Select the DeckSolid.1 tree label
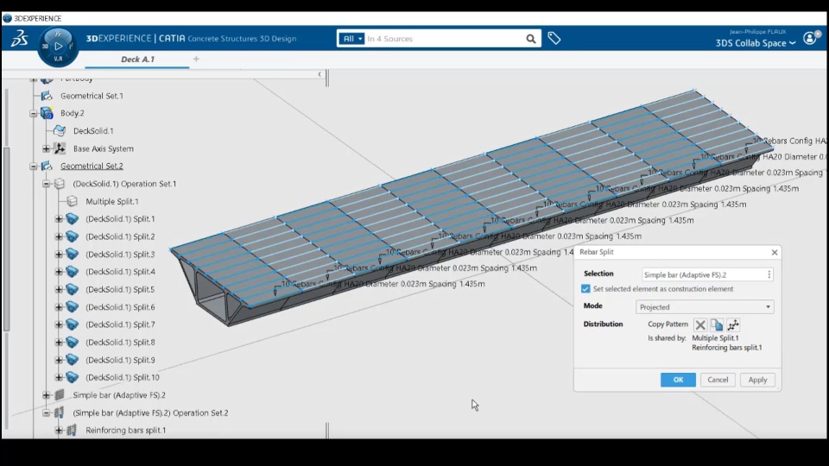This screenshot has height=466, width=829. (x=93, y=130)
